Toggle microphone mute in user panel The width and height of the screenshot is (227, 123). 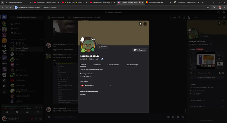click(x=32, y=119)
